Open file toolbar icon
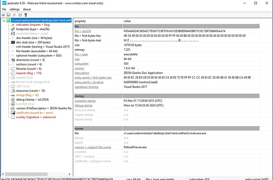Screen dimensions: 273x180 (x=3, y=15)
